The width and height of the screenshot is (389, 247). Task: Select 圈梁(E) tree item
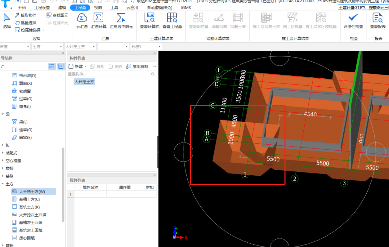22,137
